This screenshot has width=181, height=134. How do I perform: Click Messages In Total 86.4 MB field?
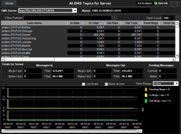tap(63, 76)
